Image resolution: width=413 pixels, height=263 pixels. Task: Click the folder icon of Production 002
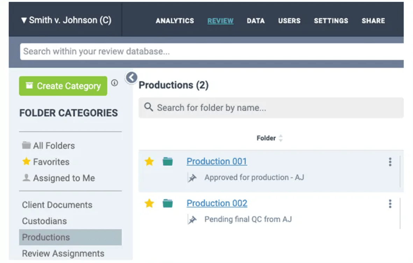168,203
